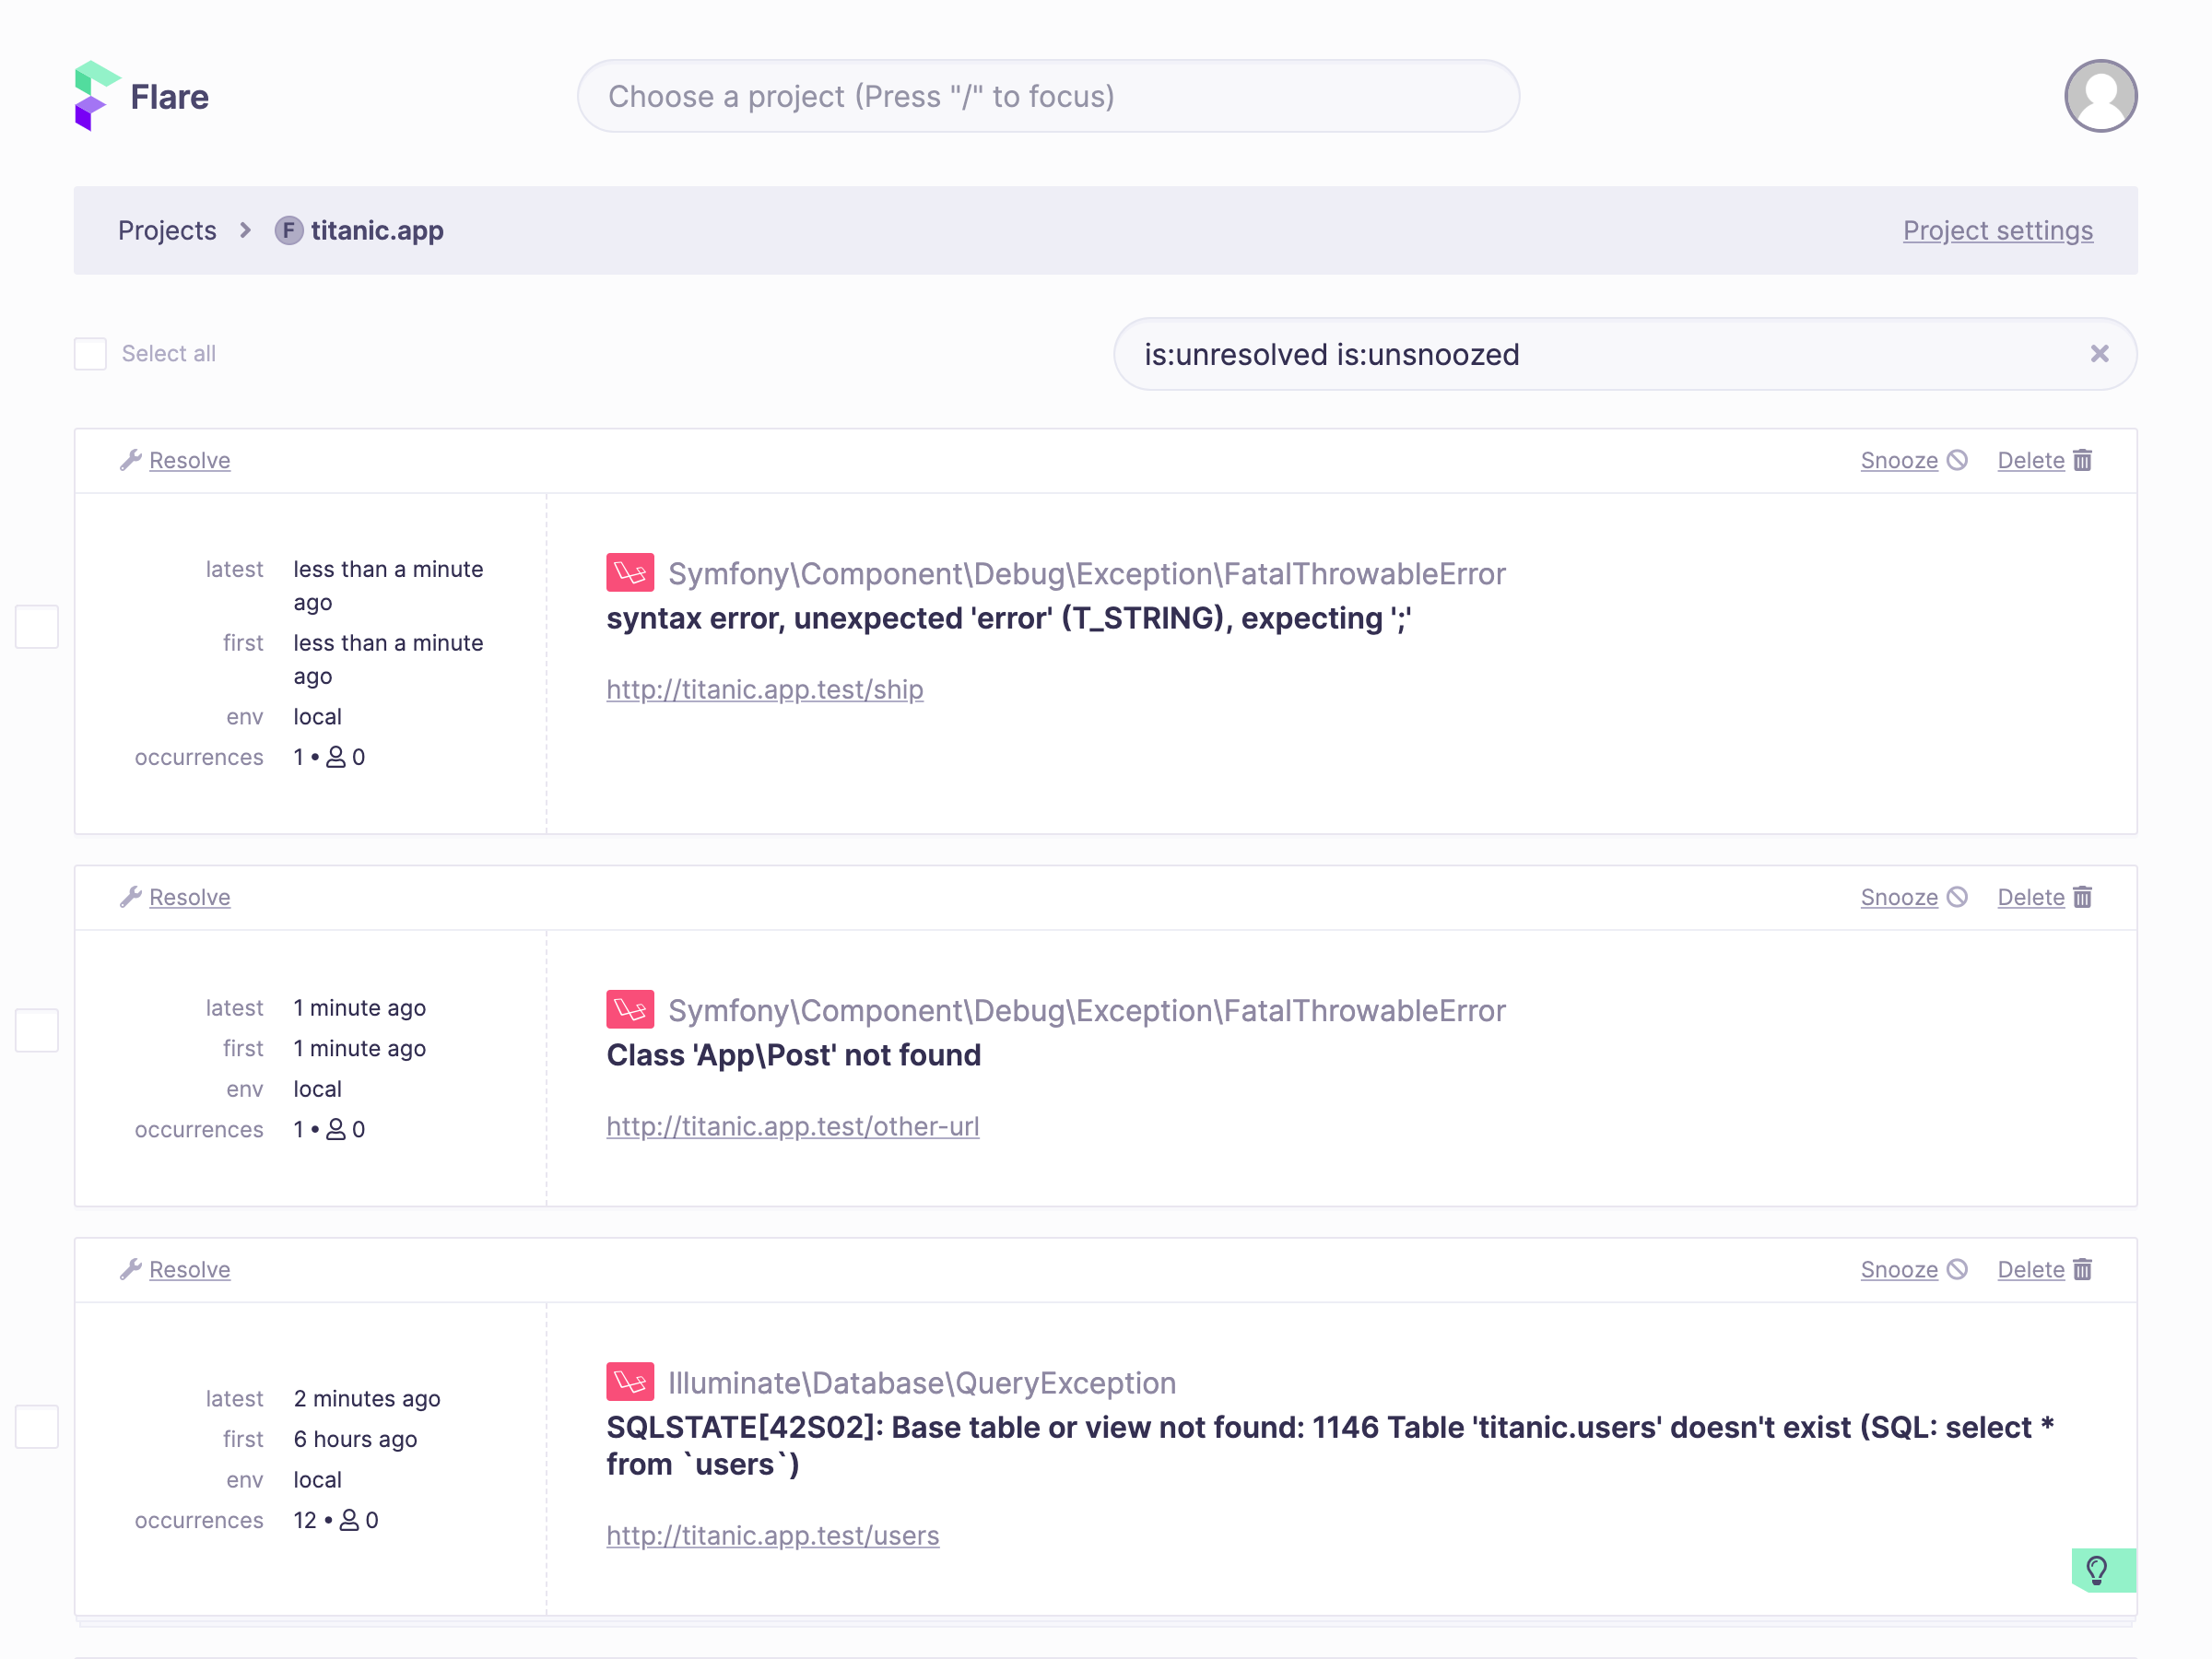The image size is (2212, 1659).
Task: Clear the search filter with the X
Action: click(2099, 354)
